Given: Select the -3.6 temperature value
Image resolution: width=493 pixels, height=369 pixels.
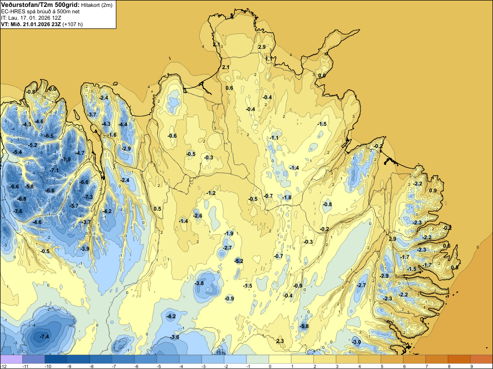Looking at the screenshot, I should pos(175,337).
